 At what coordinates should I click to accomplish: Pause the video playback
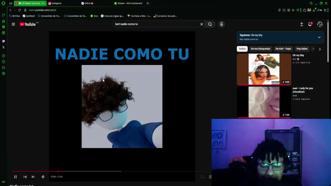point(15,177)
